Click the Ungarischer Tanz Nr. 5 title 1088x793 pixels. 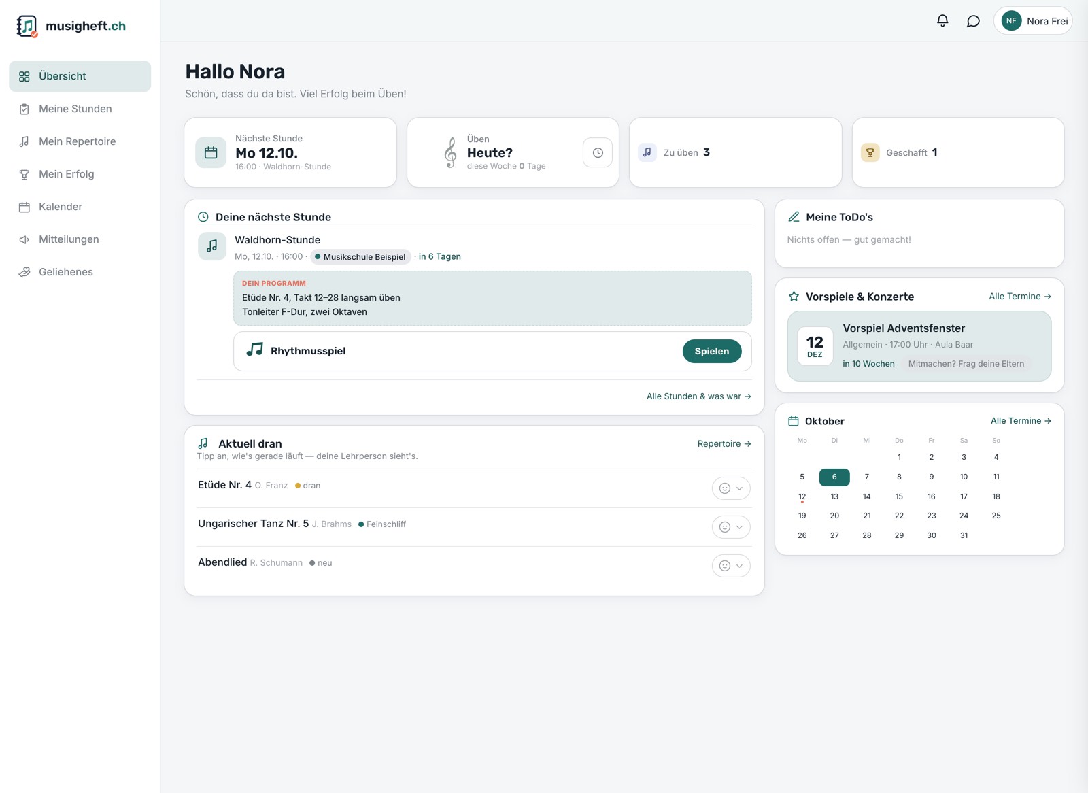tap(253, 524)
